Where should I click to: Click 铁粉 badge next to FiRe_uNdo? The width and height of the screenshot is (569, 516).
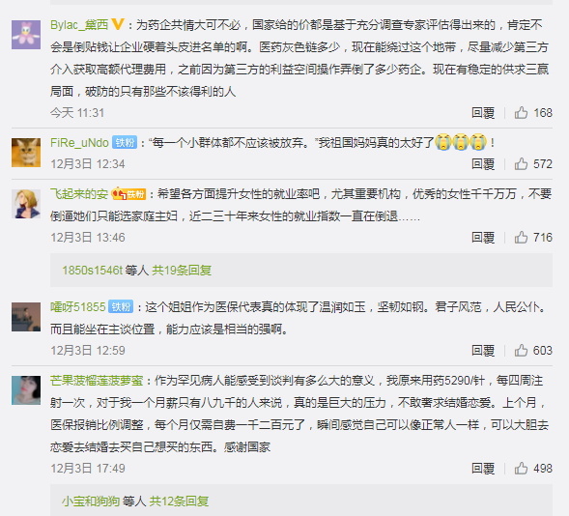click(x=125, y=143)
